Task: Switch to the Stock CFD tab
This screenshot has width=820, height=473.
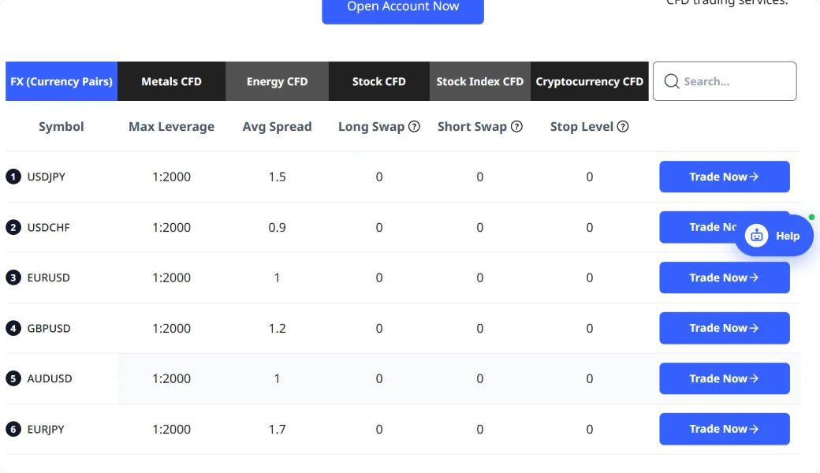Action: [379, 81]
